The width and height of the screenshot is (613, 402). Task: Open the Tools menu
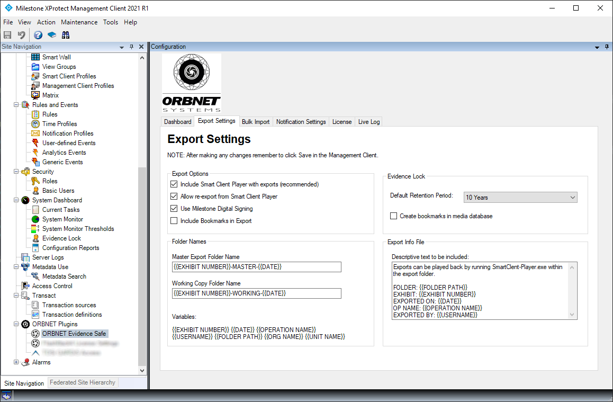coord(111,22)
